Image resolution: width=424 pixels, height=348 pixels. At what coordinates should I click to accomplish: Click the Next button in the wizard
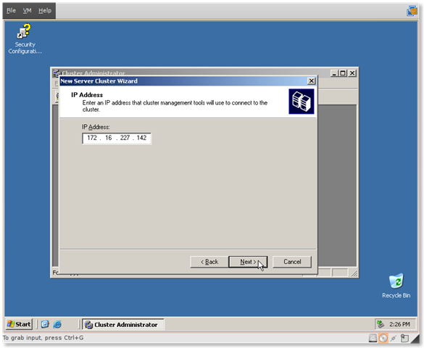tap(248, 262)
